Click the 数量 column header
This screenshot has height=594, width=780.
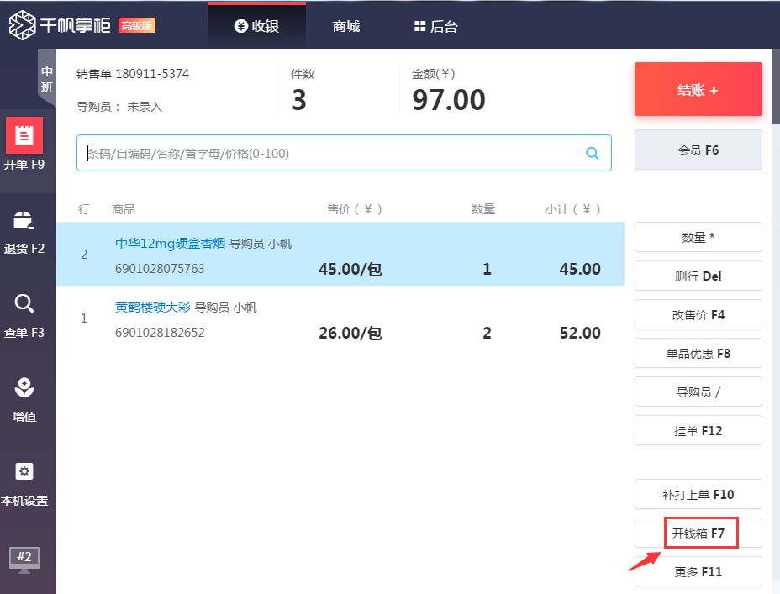(483, 209)
